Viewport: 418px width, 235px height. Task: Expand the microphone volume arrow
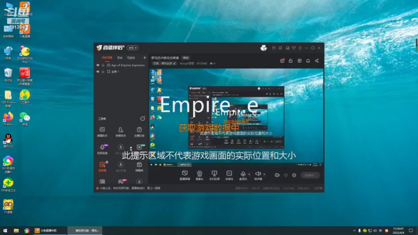click(x=249, y=174)
